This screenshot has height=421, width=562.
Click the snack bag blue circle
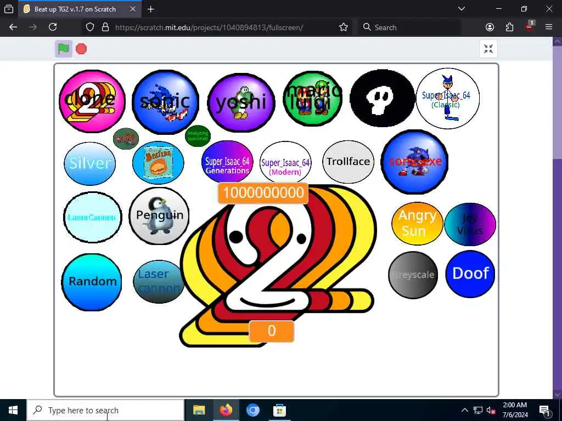coord(158,162)
